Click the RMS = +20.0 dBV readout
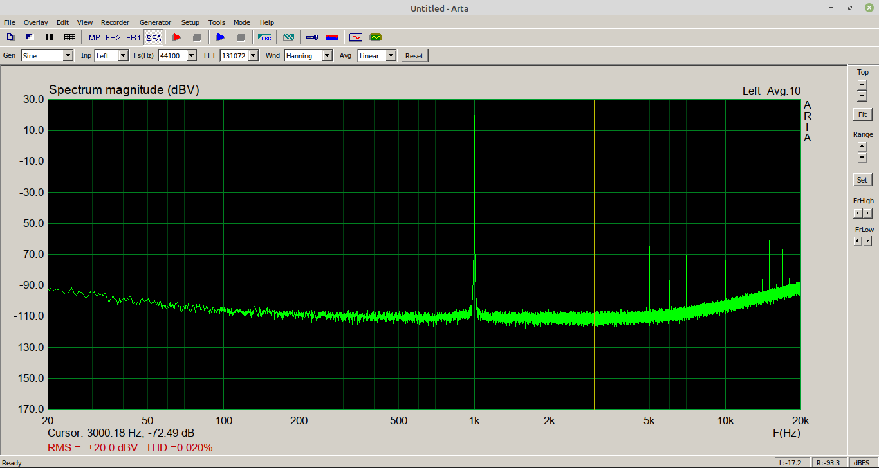The image size is (879, 468). 93,447
